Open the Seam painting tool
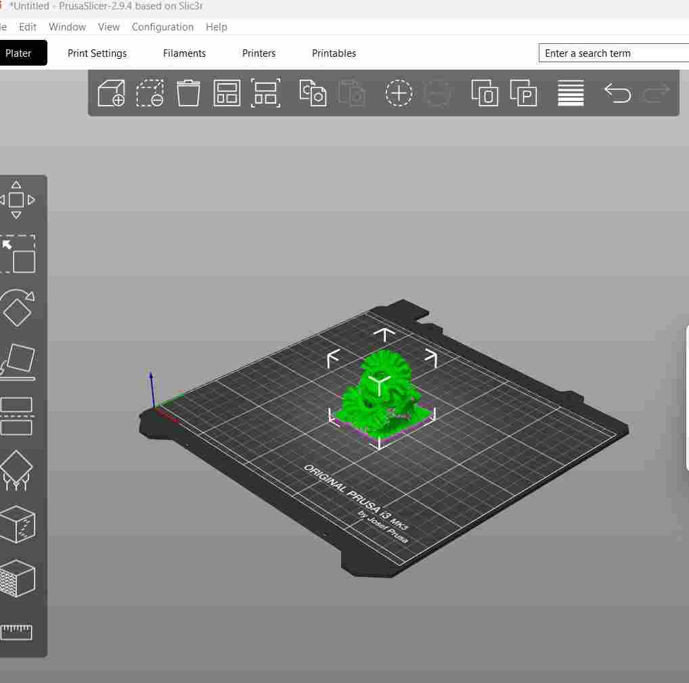 click(x=18, y=524)
